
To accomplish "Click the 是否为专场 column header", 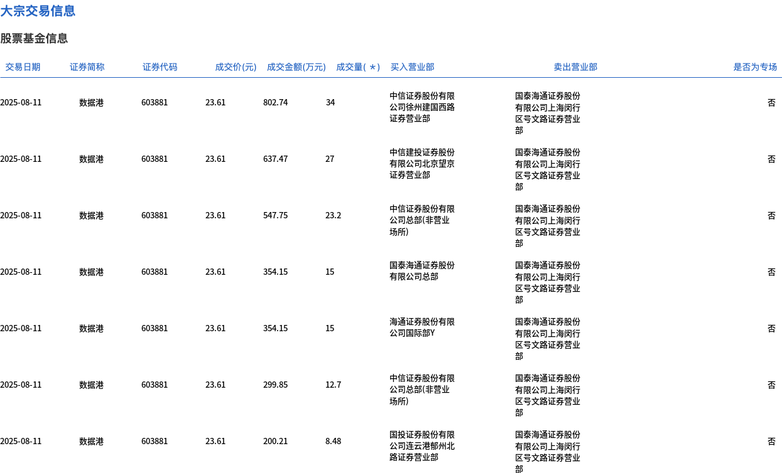I will pyautogui.click(x=755, y=67).
